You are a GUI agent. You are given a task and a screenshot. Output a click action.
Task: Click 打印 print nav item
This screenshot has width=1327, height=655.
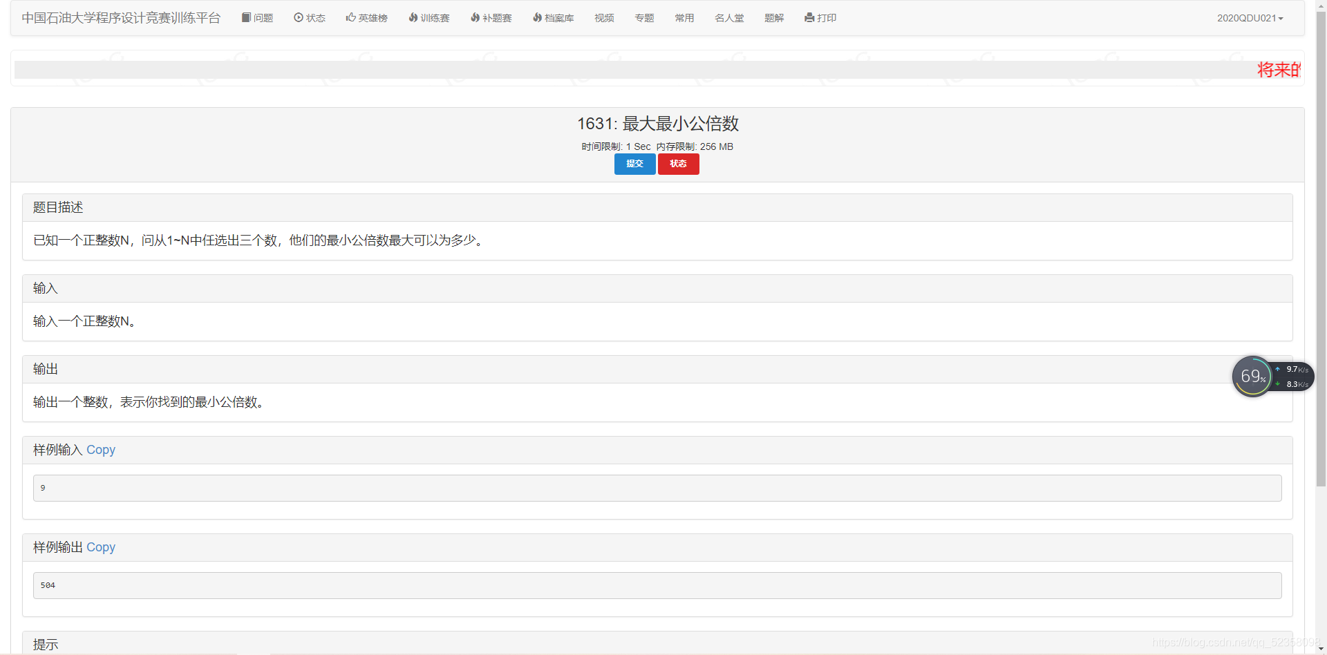click(x=820, y=18)
